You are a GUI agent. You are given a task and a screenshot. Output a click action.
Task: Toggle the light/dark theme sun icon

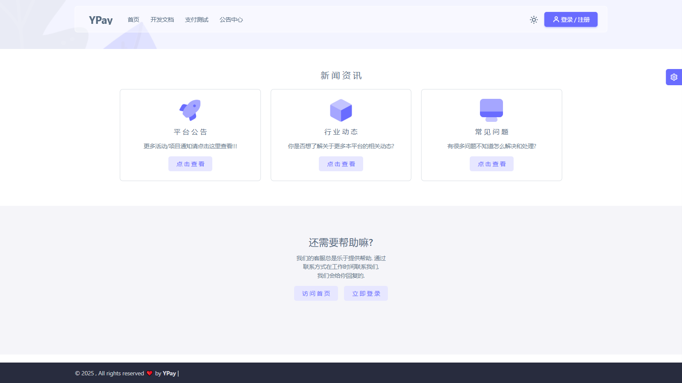534,20
